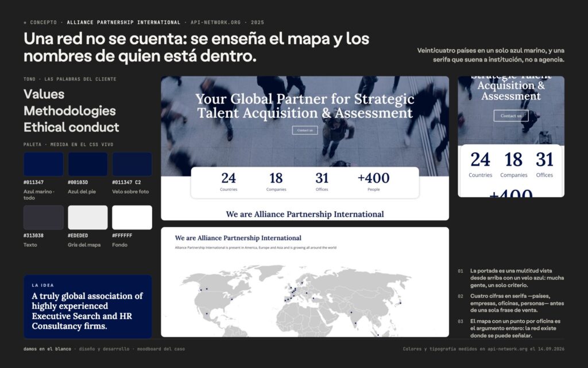Image resolution: width=588 pixels, height=368 pixels.
Task: Select the #00103D footer blue swatch
Action: pyautogui.click(x=88, y=164)
